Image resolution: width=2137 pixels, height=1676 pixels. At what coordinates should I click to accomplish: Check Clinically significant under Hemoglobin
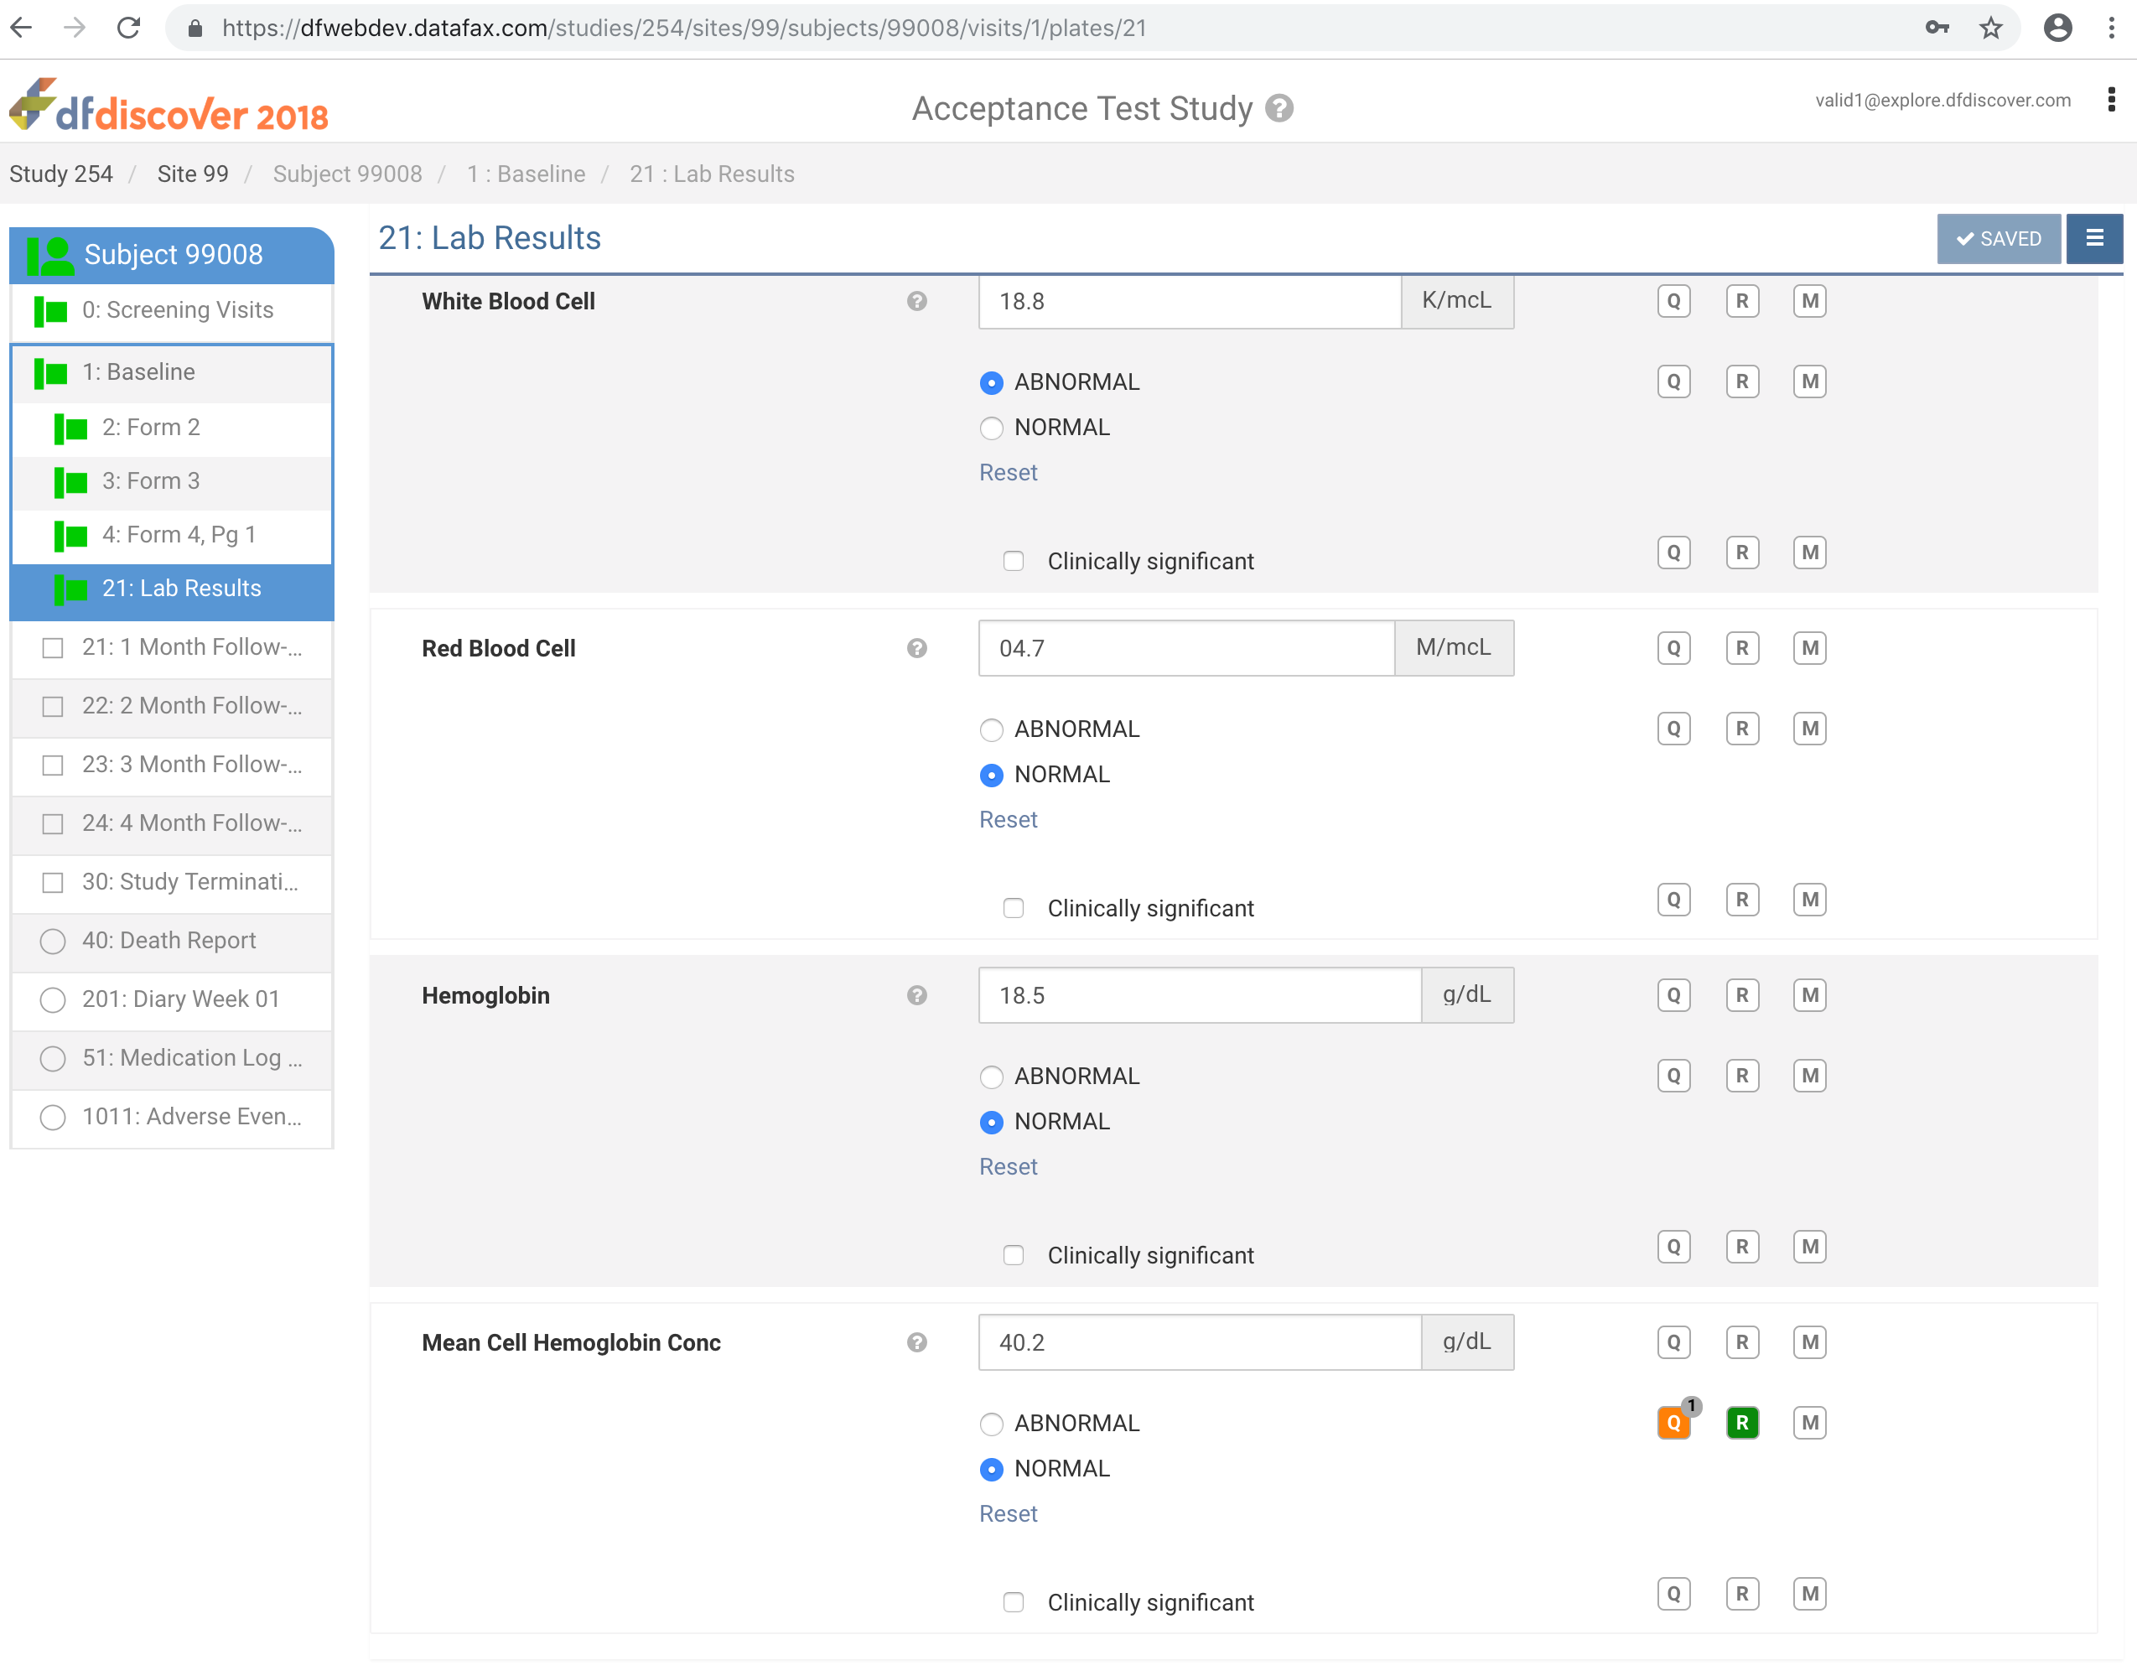pos(1014,1255)
